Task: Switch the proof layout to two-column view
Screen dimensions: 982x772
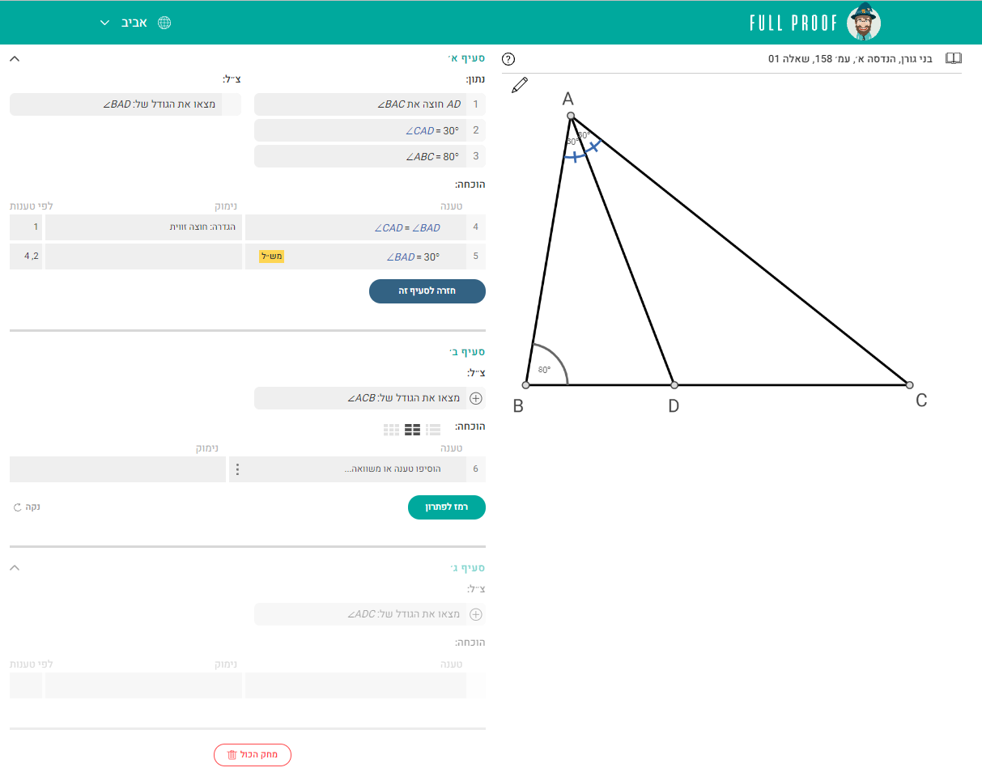Action: point(412,430)
